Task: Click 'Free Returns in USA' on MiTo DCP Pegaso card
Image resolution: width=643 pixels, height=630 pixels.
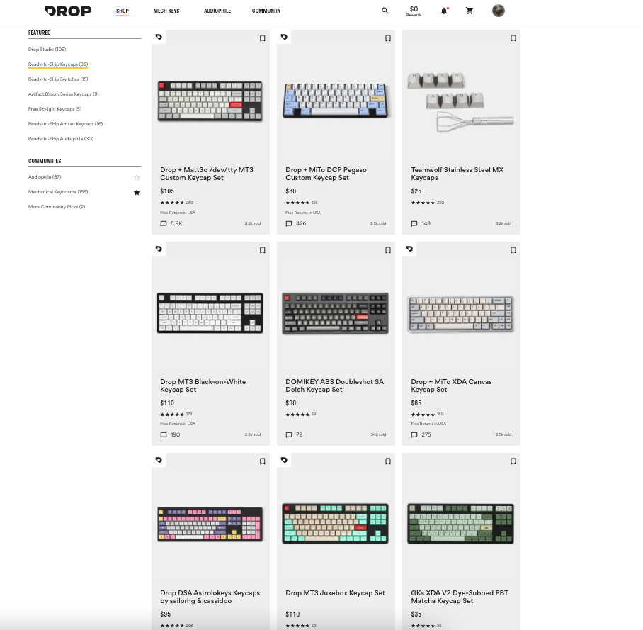Action: tap(303, 213)
